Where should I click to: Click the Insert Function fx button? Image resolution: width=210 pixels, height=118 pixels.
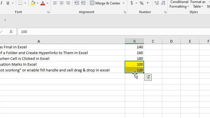tap(11, 32)
